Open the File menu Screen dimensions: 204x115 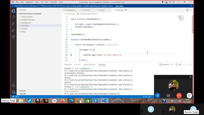[17, 2]
